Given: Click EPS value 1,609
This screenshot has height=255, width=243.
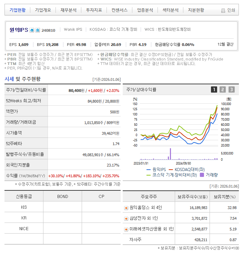Looking at the screenshot, I should 23,45.
